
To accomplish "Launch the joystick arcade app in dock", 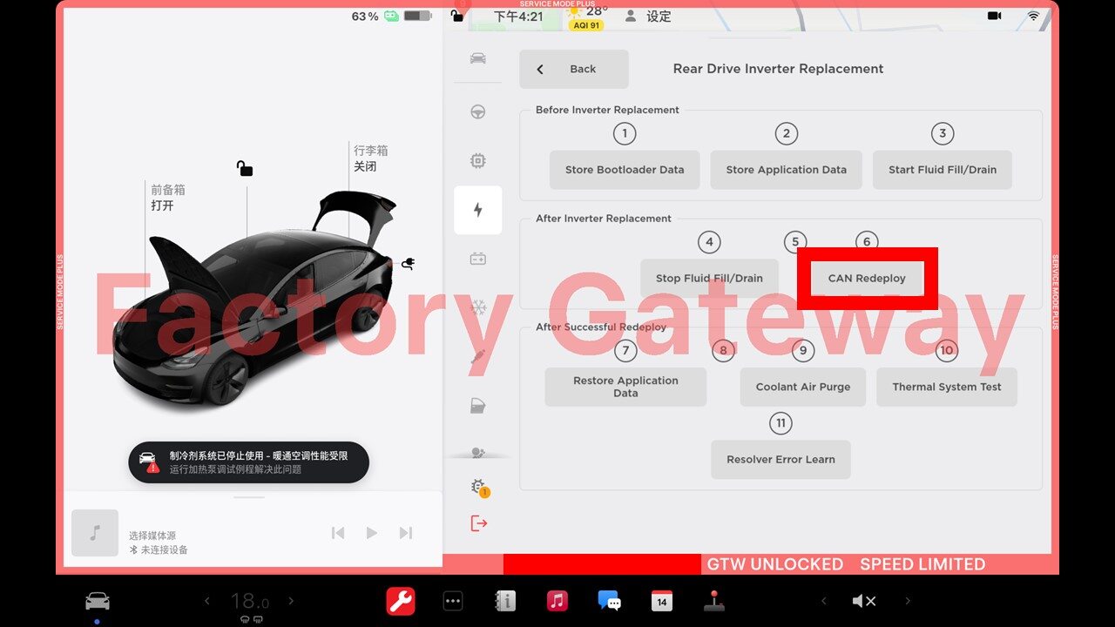I will (x=714, y=601).
